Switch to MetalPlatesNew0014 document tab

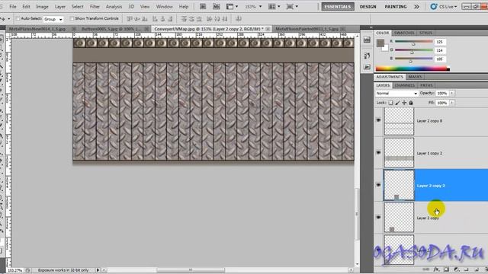[37, 29]
